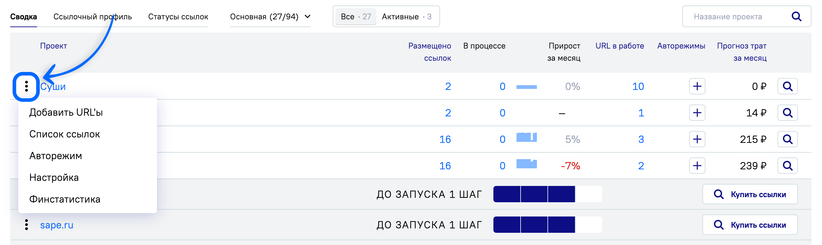This screenshot has height=245, width=822.
Task: Add automode in the 14 ₽ forecast row
Action: coord(697,113)
